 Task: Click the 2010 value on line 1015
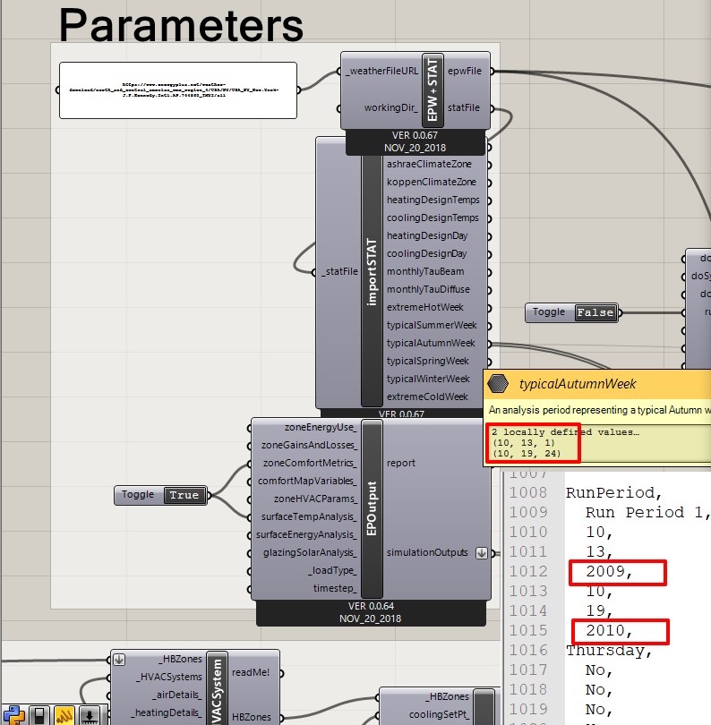pos(609,631)
